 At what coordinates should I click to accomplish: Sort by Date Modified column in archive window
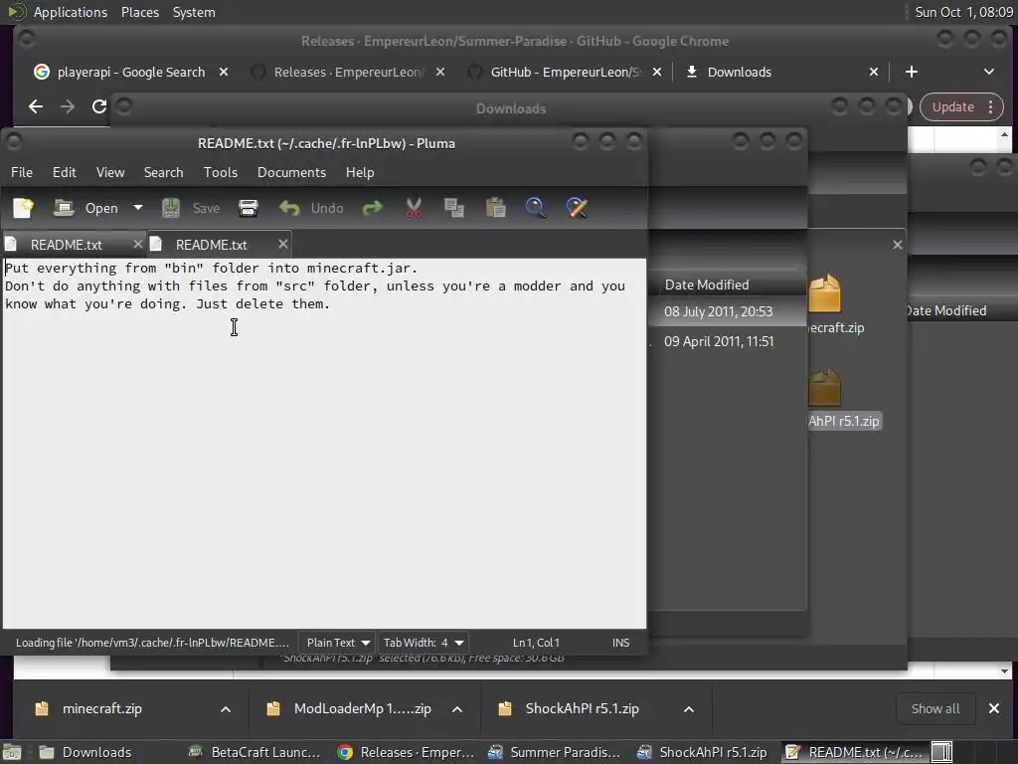[707, 285]
